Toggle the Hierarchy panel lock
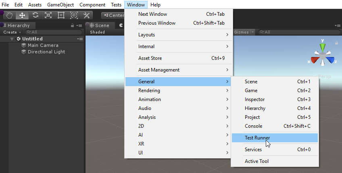The height and width of the screenshot is (173, 342). click(x=72, y=25)
